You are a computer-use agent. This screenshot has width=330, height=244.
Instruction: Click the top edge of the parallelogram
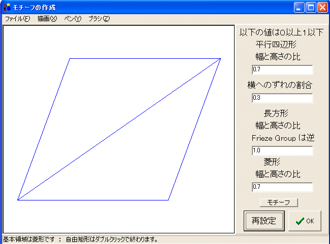pos(145,59)
